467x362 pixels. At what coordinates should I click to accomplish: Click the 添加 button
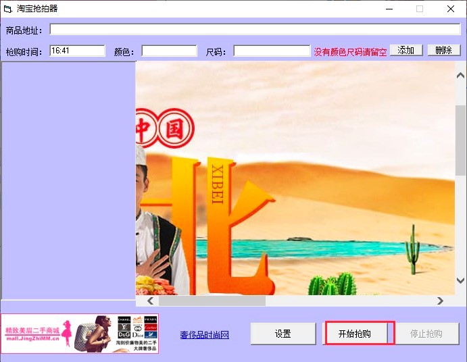coord(406,50)
